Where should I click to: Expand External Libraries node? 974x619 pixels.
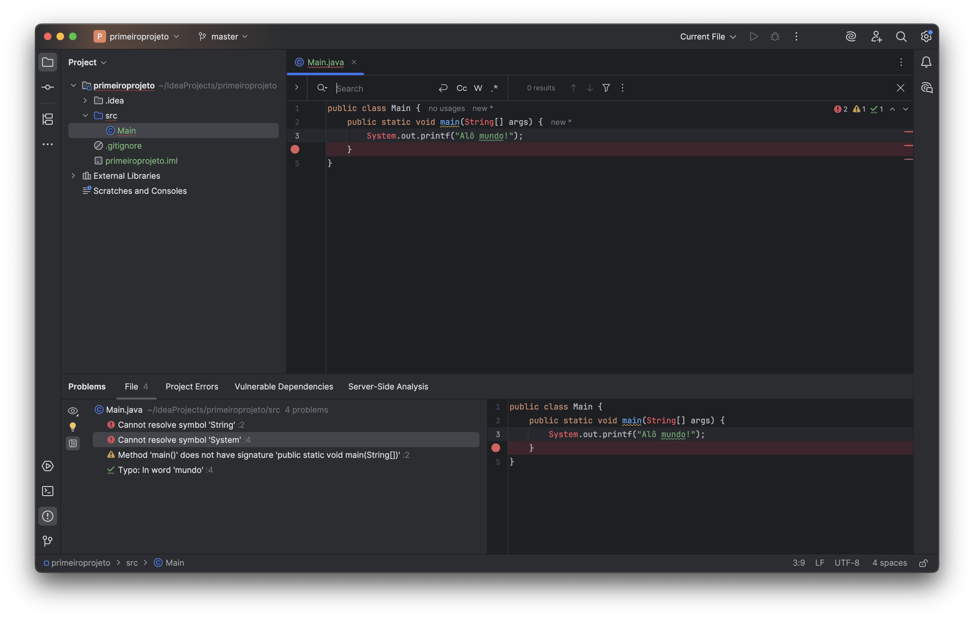click(x=73, y=176)
